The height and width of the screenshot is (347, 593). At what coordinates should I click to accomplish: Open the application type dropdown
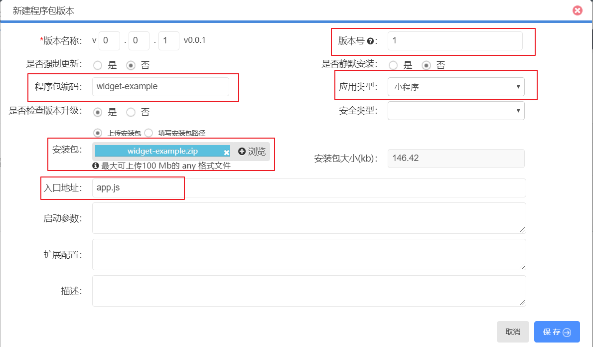point(455,87)
